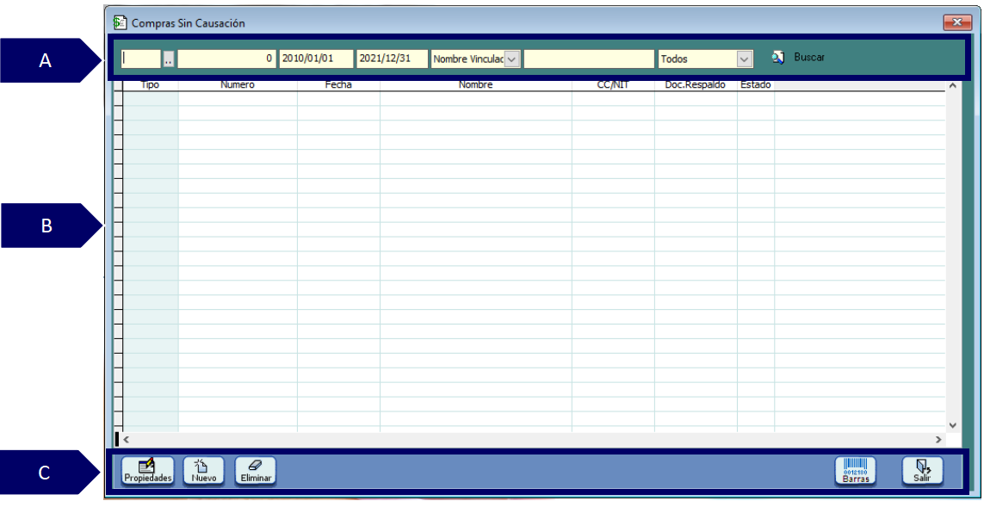Sort by Numero column header
This screenshot has height=507, width=984.
click(238, 84)
